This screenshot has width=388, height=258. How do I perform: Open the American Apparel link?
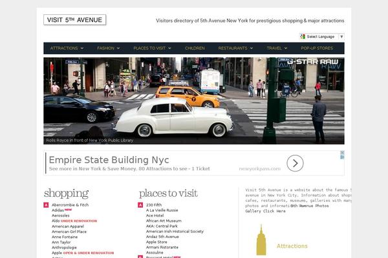pos(68,226)
